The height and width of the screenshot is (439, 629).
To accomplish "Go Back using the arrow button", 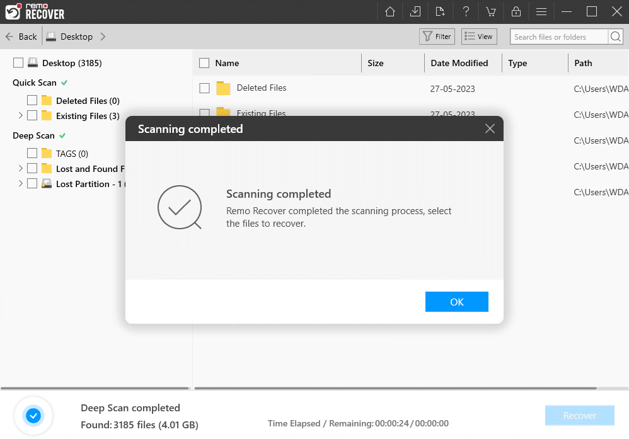I will point(21,37).
